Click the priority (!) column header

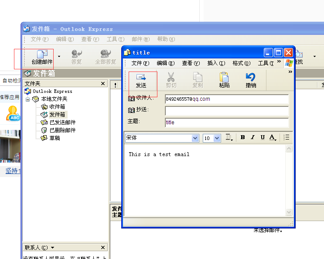click(115, 85)
